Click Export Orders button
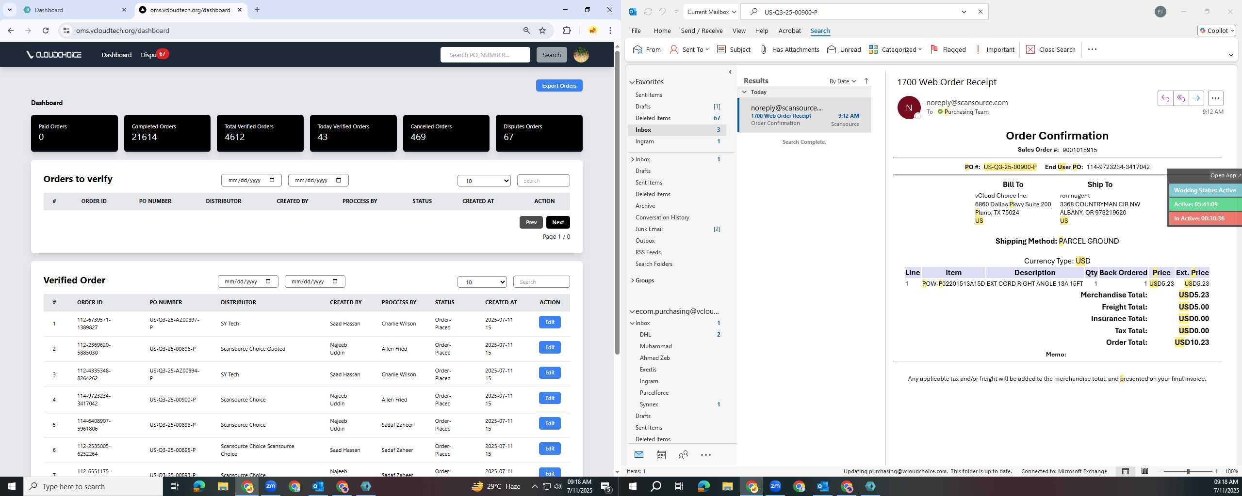Image resolution: width=1242 pixels, height=496 pixels. 559,86
